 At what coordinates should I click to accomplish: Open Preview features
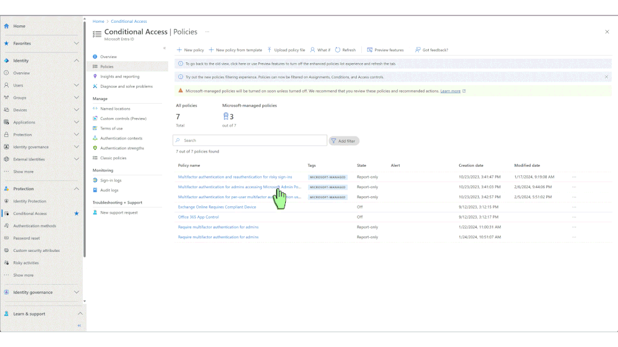[385, 50]
